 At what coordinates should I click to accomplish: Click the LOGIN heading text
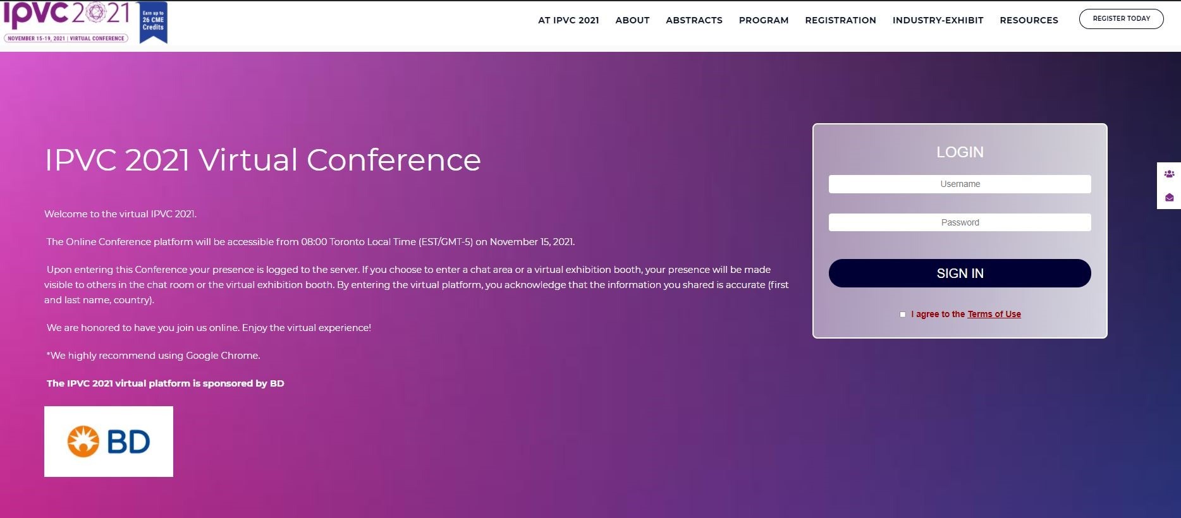tap(960, 152)
